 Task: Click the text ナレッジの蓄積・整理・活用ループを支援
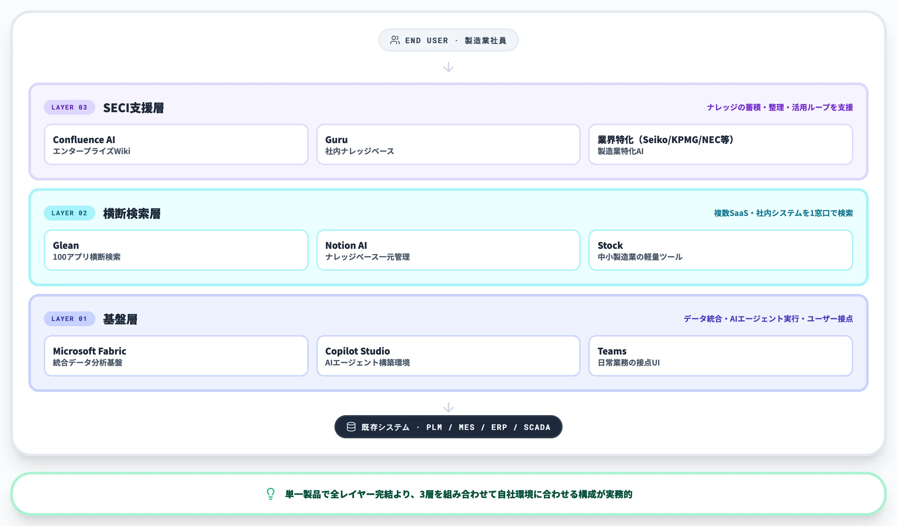780,107
